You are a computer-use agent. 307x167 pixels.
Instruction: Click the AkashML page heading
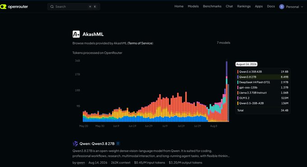click(93, 34)
